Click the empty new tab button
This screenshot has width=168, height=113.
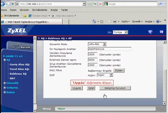click(66, 22)
